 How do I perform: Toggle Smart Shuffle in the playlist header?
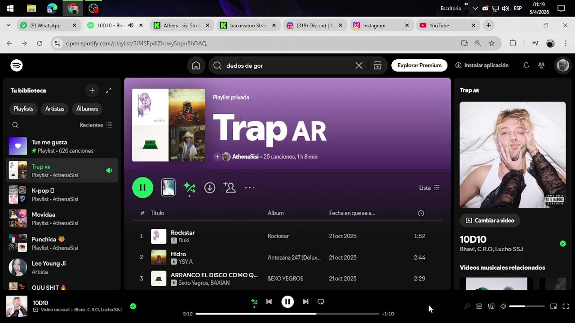pos(190,188)
